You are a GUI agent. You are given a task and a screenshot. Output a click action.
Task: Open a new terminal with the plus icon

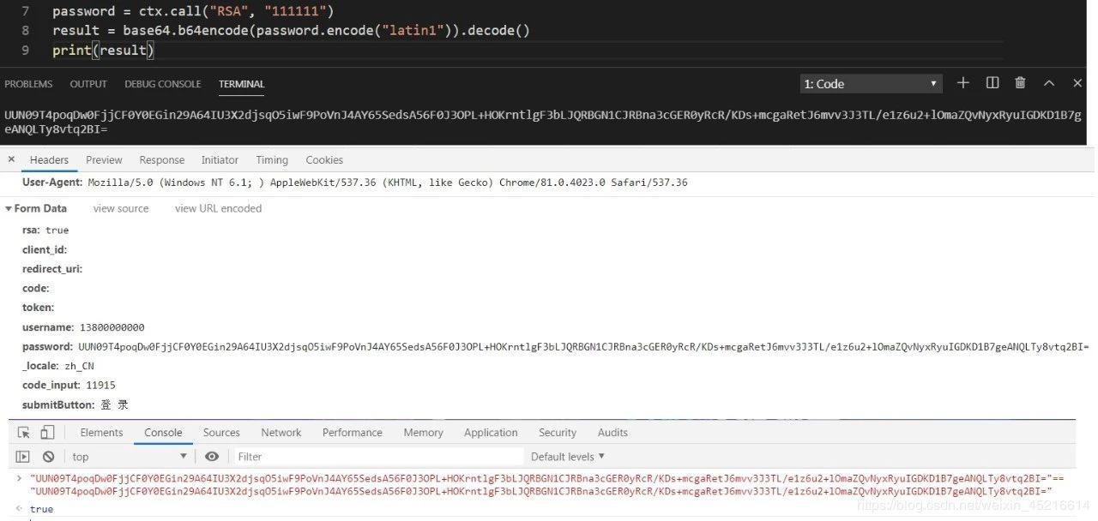pos(962,83)
